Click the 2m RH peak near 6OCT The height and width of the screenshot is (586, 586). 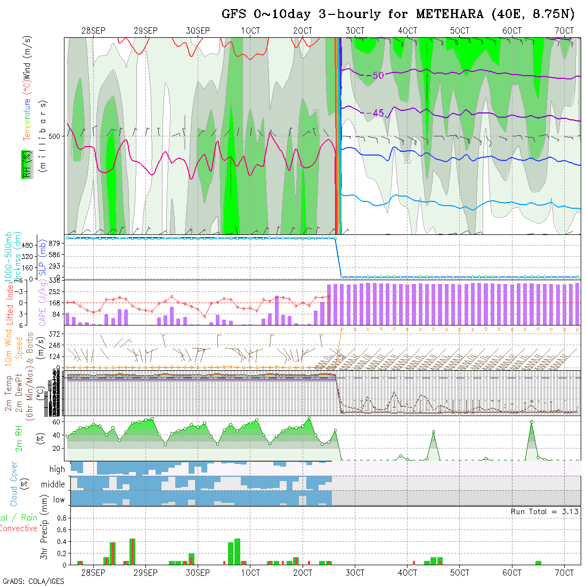[531, 422]
